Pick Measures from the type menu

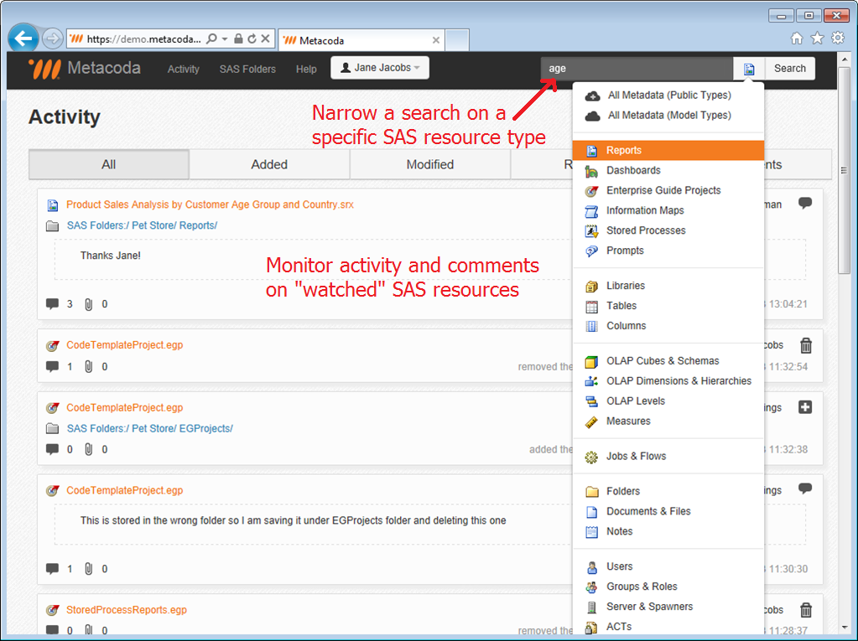click(x=668, y=421)
